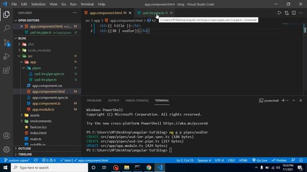Open the File menu
This screenshot has width=307, height=172.
coord(14,4)
